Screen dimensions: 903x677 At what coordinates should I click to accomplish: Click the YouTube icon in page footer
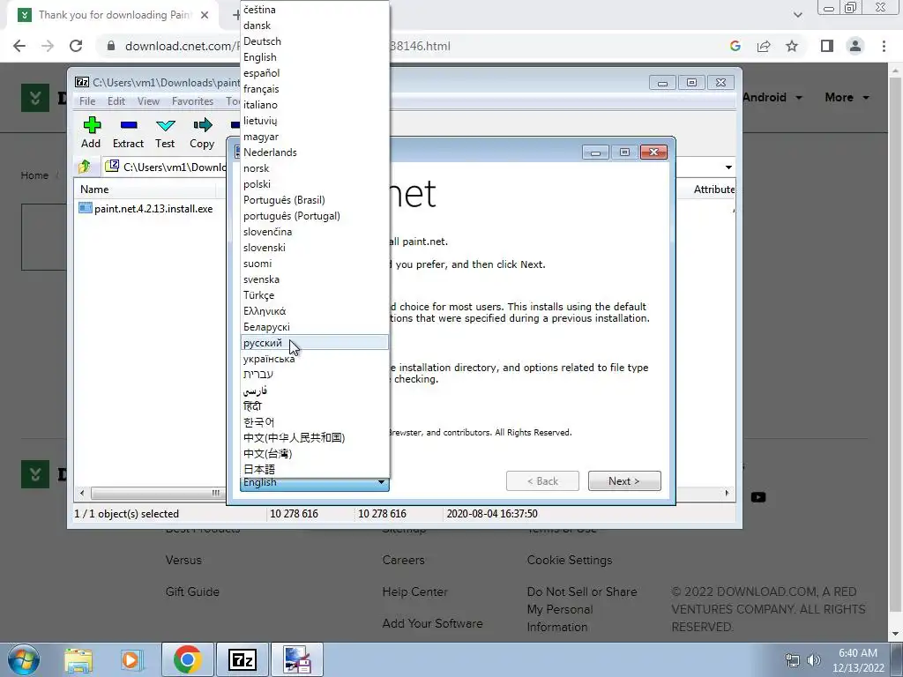click(758, 497)
